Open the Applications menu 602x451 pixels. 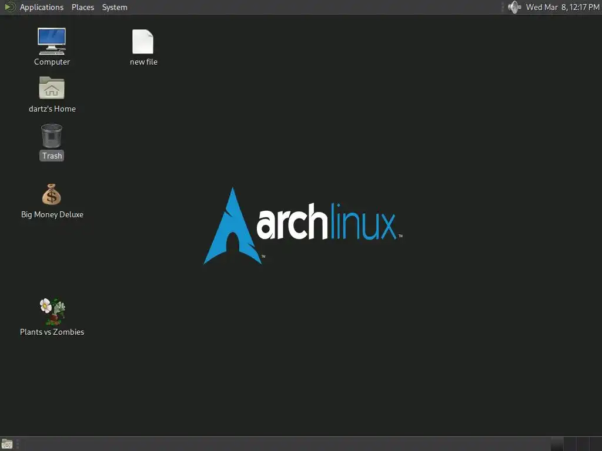(x=42, y=7)
